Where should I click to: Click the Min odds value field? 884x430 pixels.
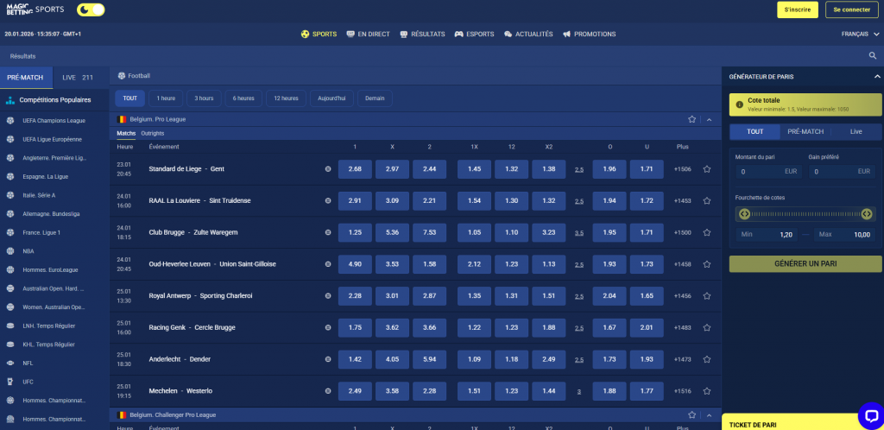pyautogui.click(x=767, y=235)
